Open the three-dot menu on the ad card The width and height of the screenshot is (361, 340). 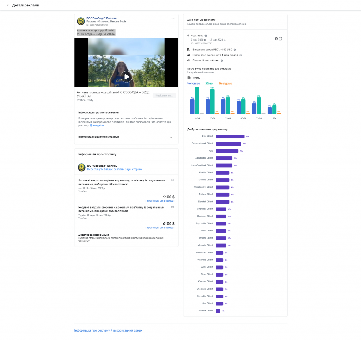173,18
